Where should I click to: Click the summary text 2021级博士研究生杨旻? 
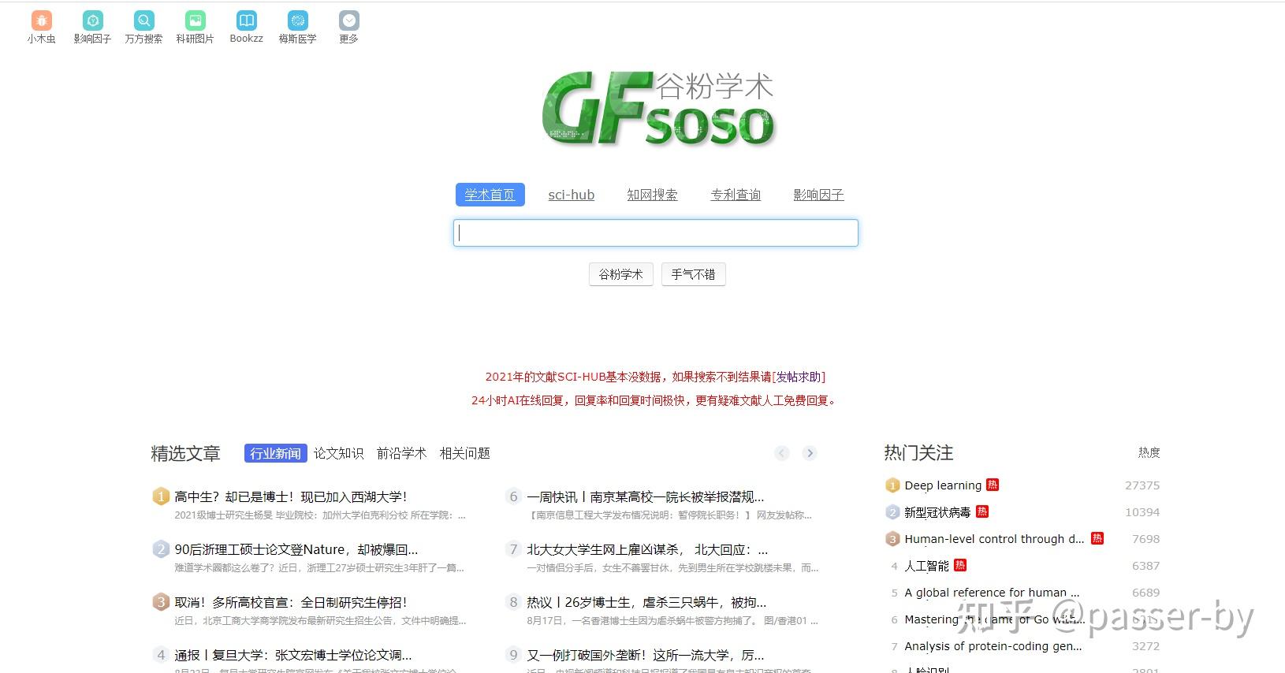(x=320, y=515)
